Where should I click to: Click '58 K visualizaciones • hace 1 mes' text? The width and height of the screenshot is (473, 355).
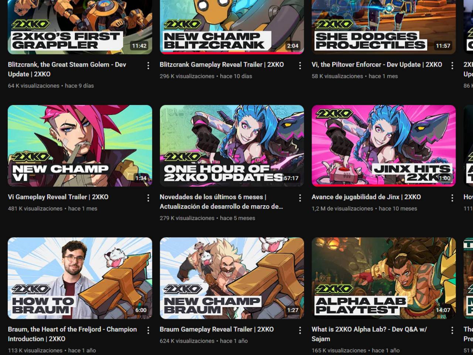(x=355, y=76)
